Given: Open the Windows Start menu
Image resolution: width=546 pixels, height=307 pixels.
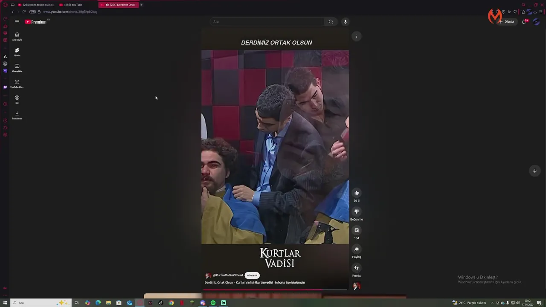Looking at the screenshot, I should tap(5, 303).
